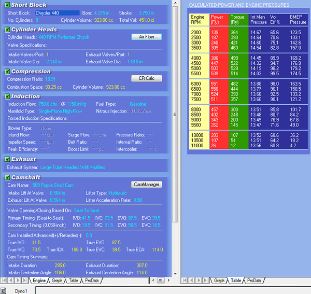
Task: Click previous-tab scroll arrow in results pane
Action: [x=192, y=280]
